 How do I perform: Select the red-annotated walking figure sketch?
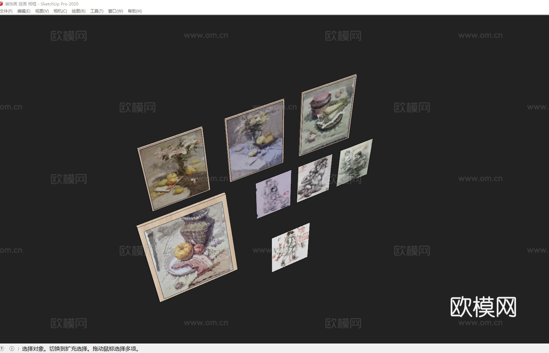(291, 247)
